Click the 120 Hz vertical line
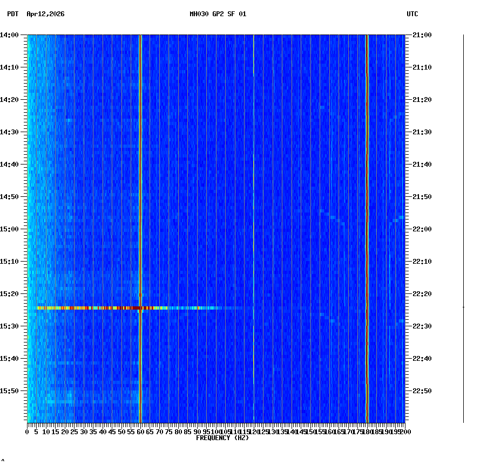This screenshot has height=466, width=487. coord(253,216)
